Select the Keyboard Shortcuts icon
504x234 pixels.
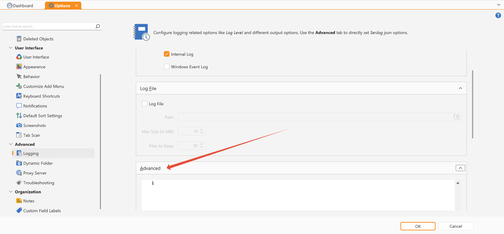(19, 96)
